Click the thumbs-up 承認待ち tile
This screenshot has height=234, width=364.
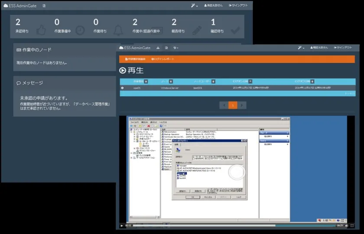point(30,26)
